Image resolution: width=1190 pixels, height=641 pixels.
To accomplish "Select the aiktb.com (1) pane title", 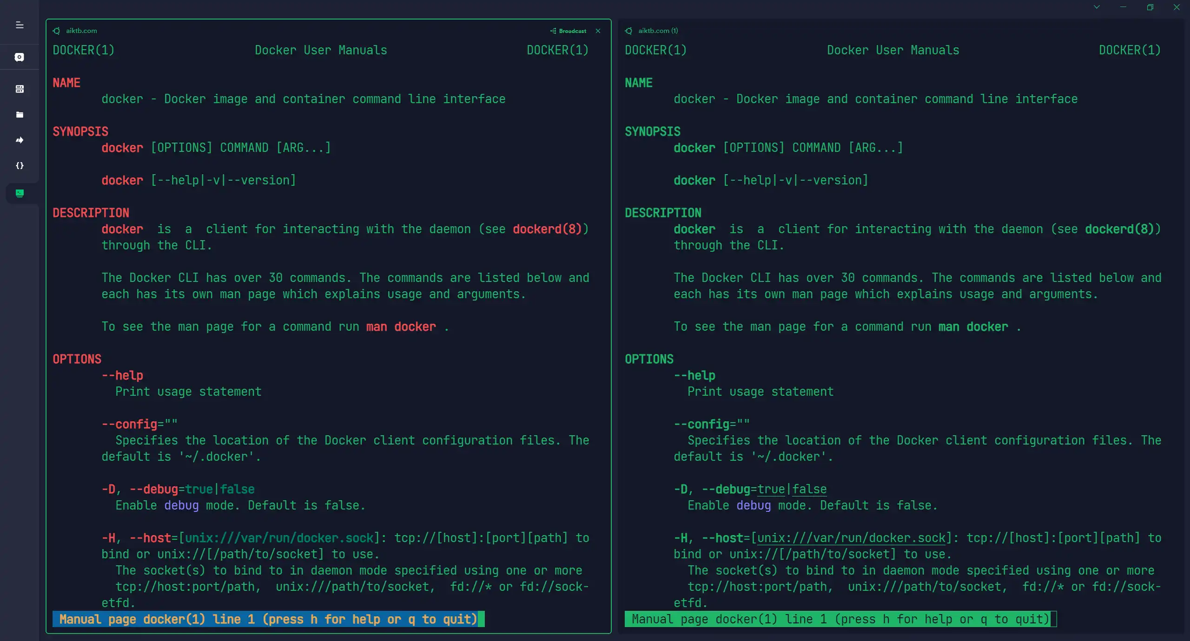I will 658,31.
